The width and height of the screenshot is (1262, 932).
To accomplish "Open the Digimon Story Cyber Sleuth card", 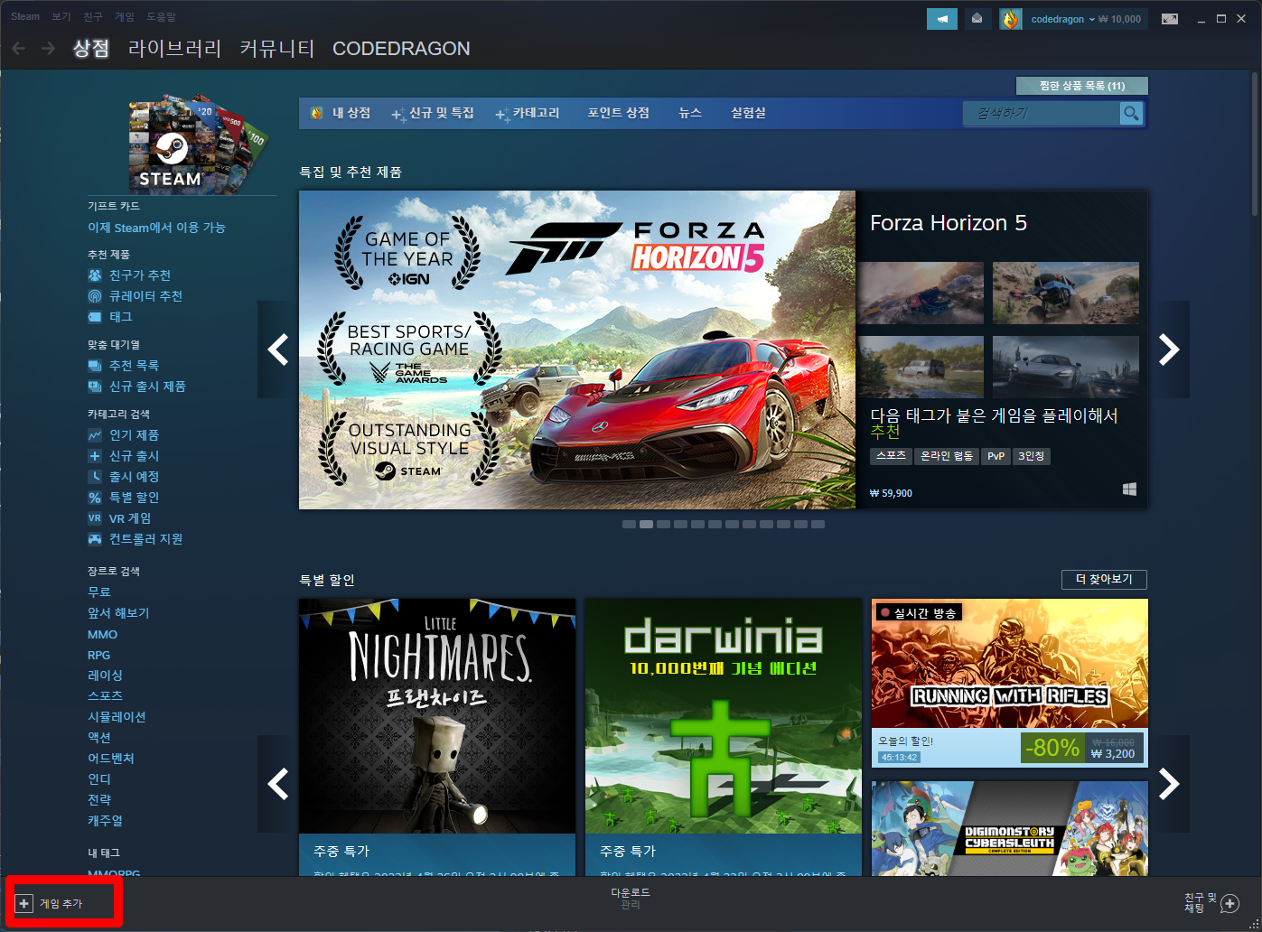I will [x=1010, y=828].
